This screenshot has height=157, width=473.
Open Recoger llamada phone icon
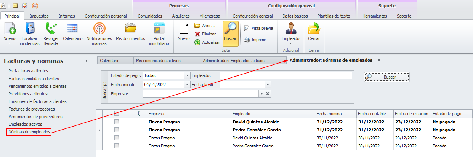(x=51, y=29)
